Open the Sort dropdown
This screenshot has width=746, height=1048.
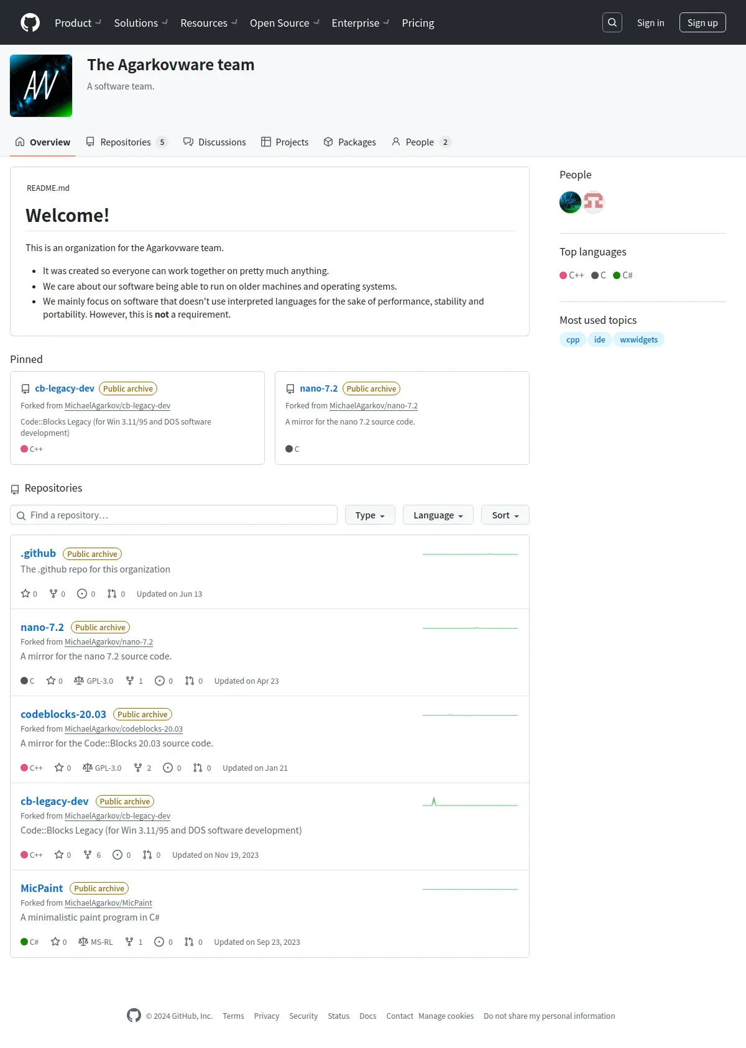click(505, 515)
